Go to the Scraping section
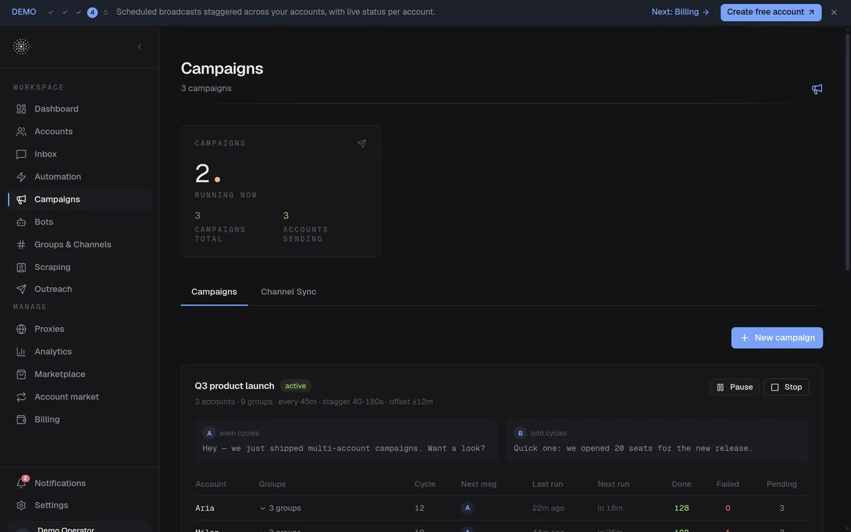 [x=80, y=267]
